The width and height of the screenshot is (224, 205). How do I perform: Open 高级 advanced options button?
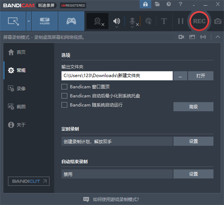pyautogui.click(x=193, y=106)
